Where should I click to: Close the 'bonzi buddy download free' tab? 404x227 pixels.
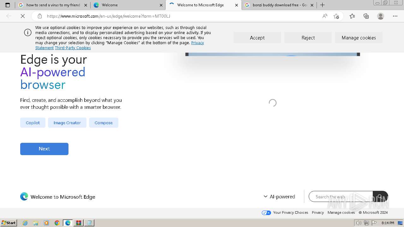312,5
